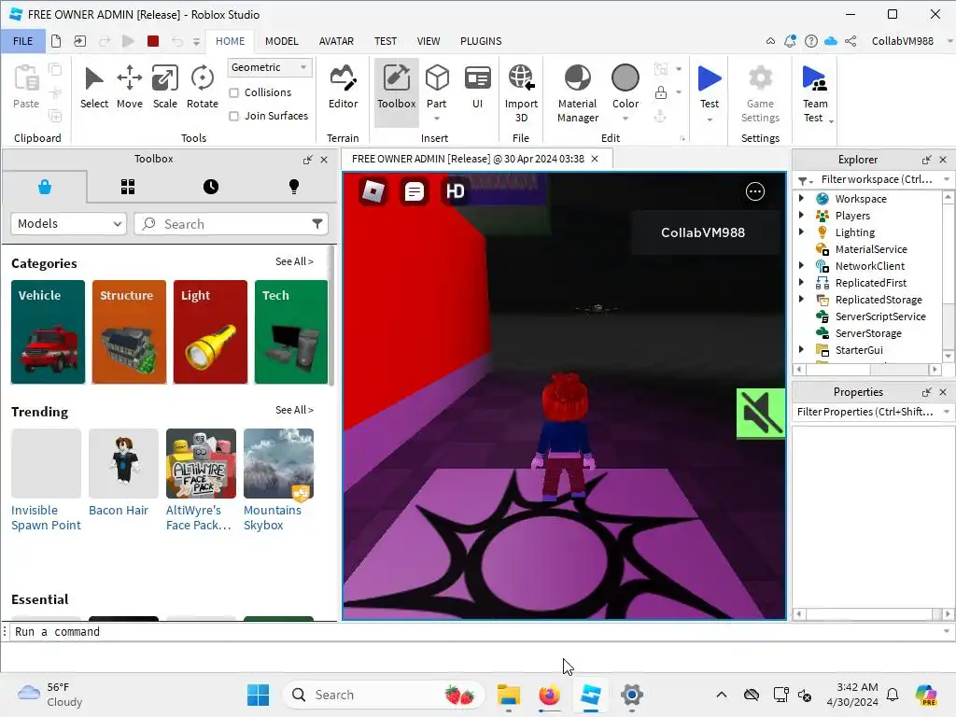Activate the Move tool
The height and width of the screenshot is (717, 956).
[x=129, y=88]
